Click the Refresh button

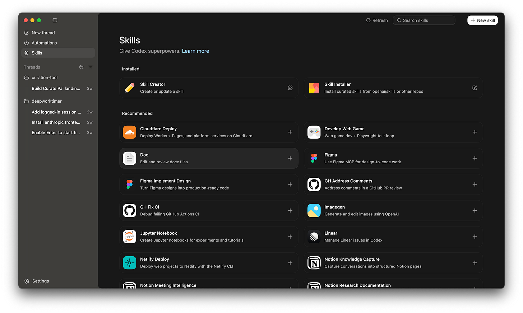tap(377, 20)
